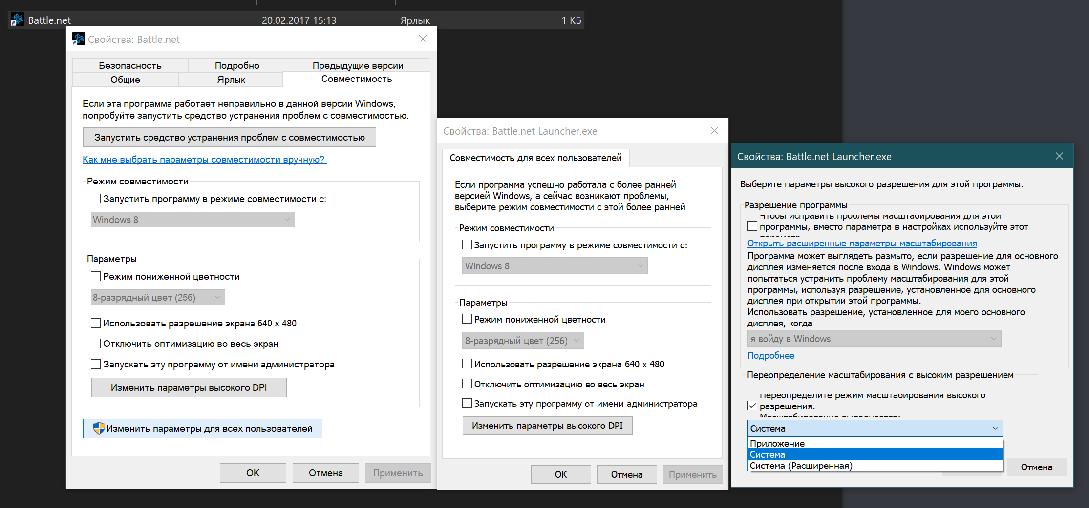Toggle 640 x 480 resolution in Launcher.exe window

467,364
